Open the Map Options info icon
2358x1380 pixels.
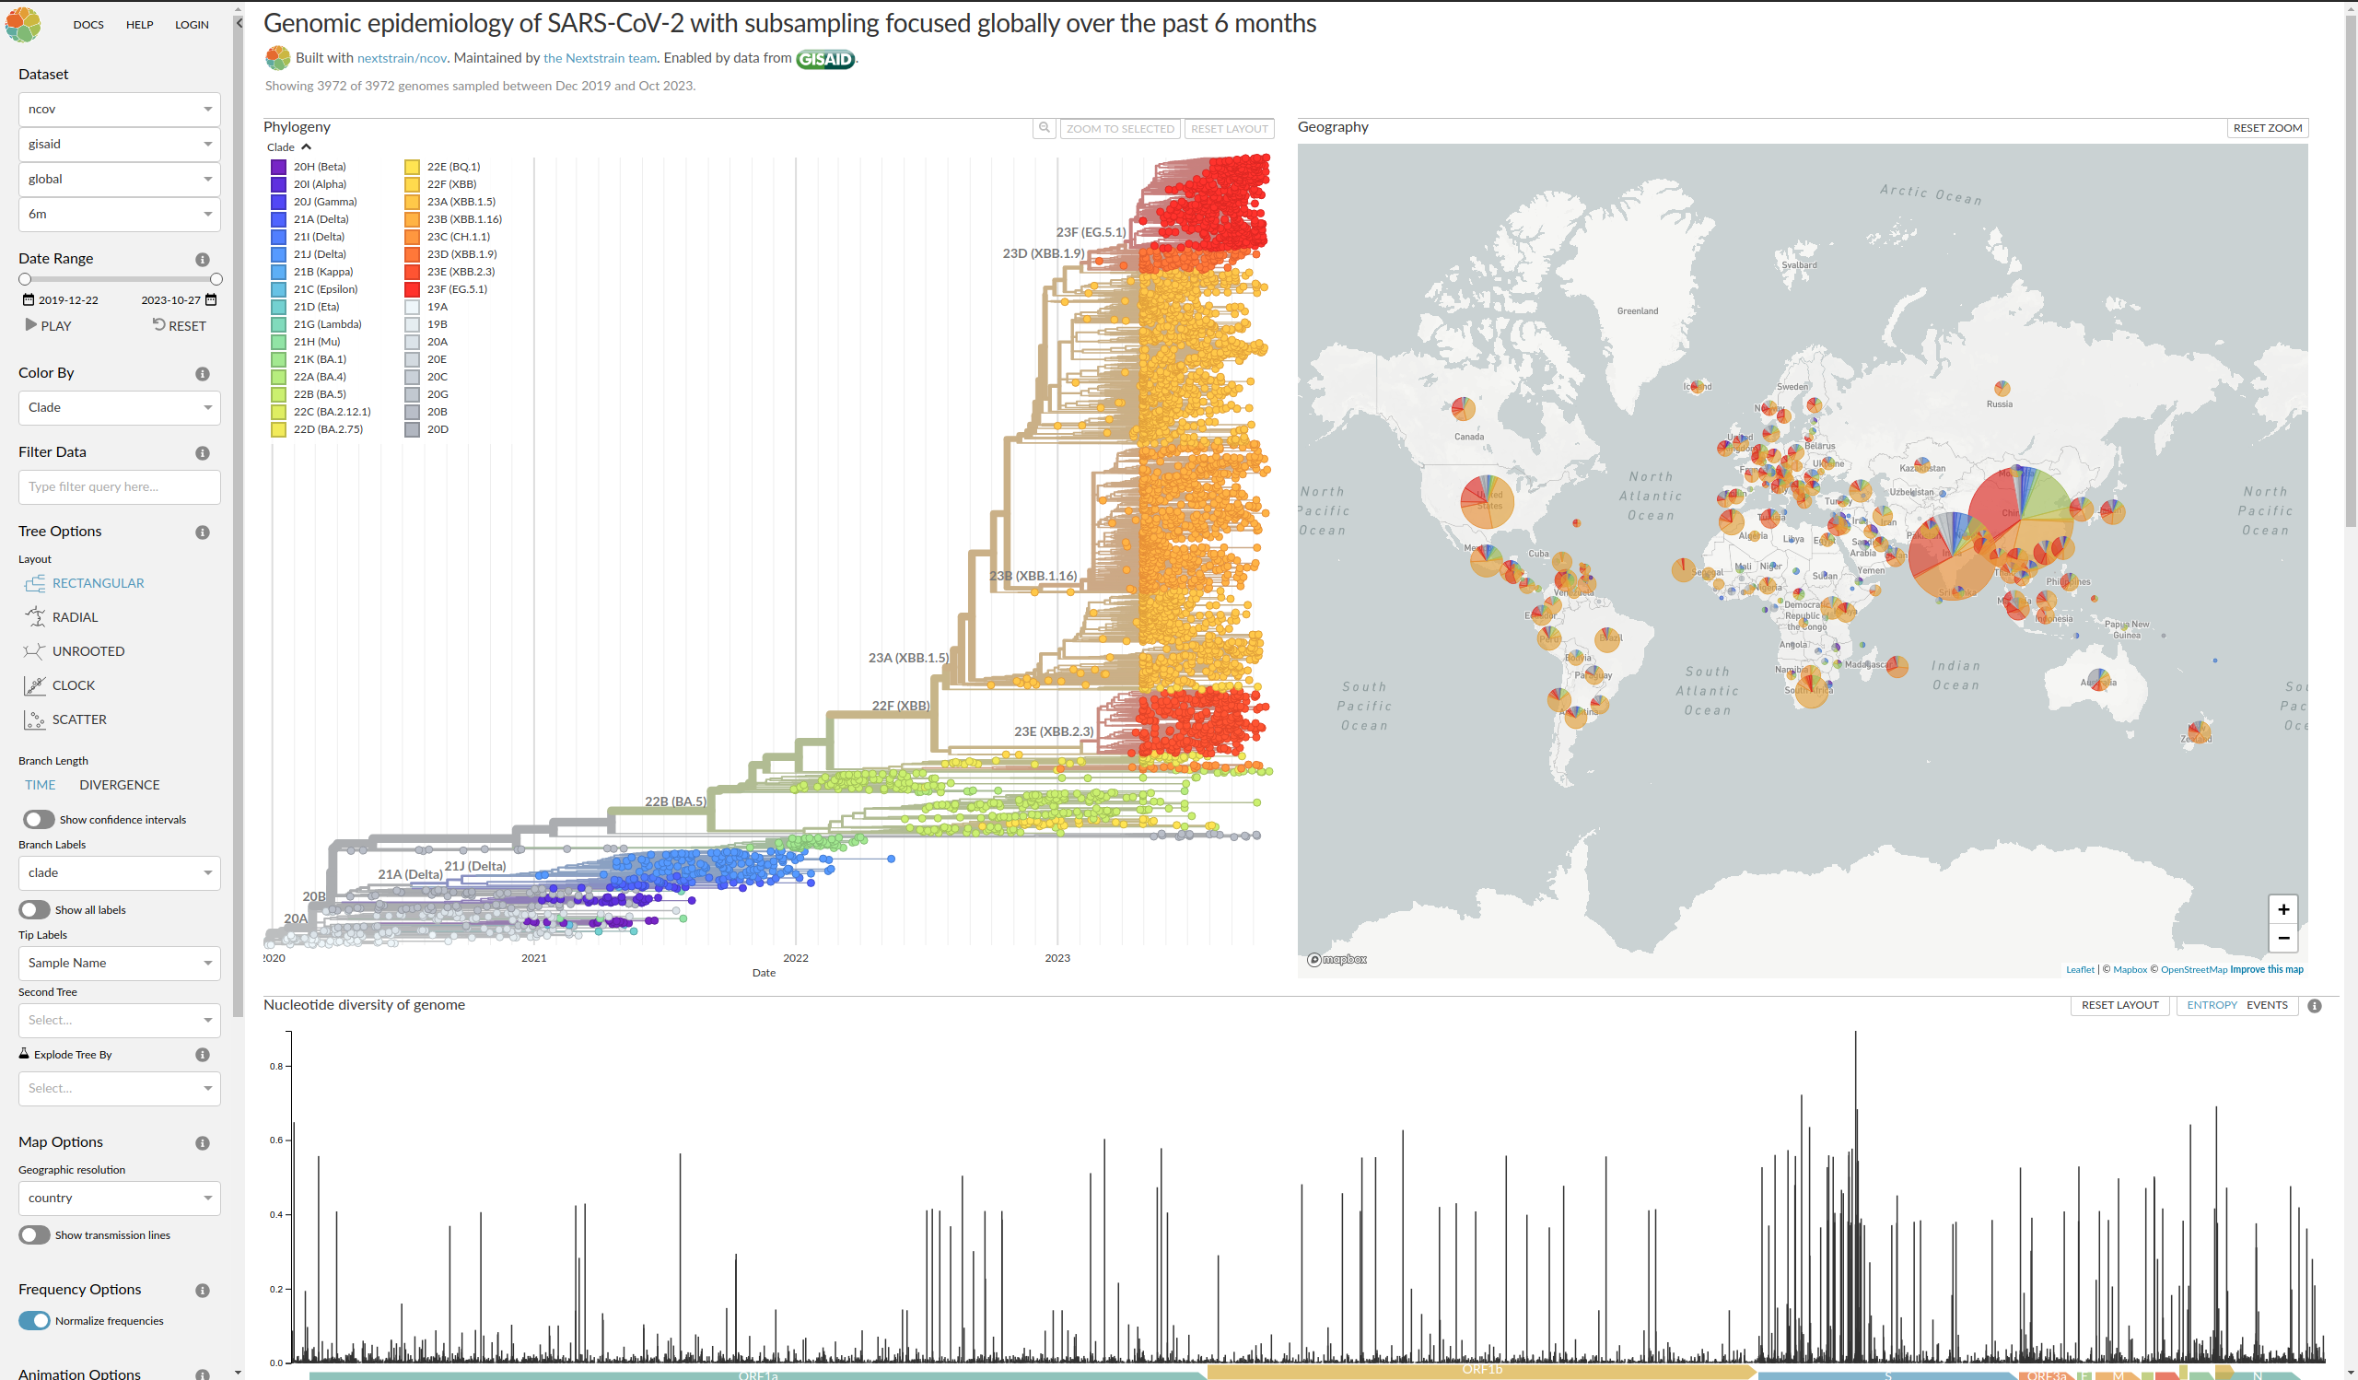pos(202,1143)
